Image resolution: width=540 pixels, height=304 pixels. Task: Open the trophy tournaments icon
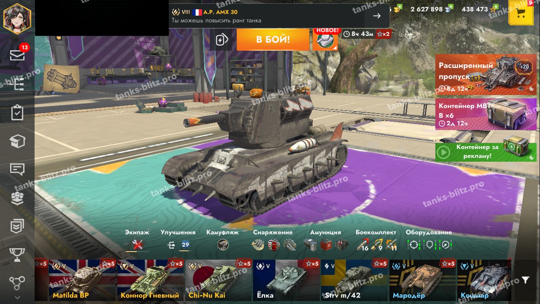[17, 255]
